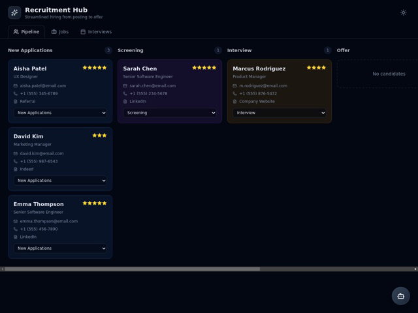Click the email icon on Emma Thompson's card

(x=16, y=221)
